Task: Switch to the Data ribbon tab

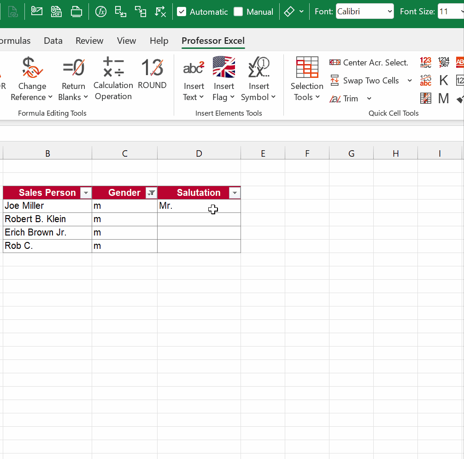Action: point(53,41)
